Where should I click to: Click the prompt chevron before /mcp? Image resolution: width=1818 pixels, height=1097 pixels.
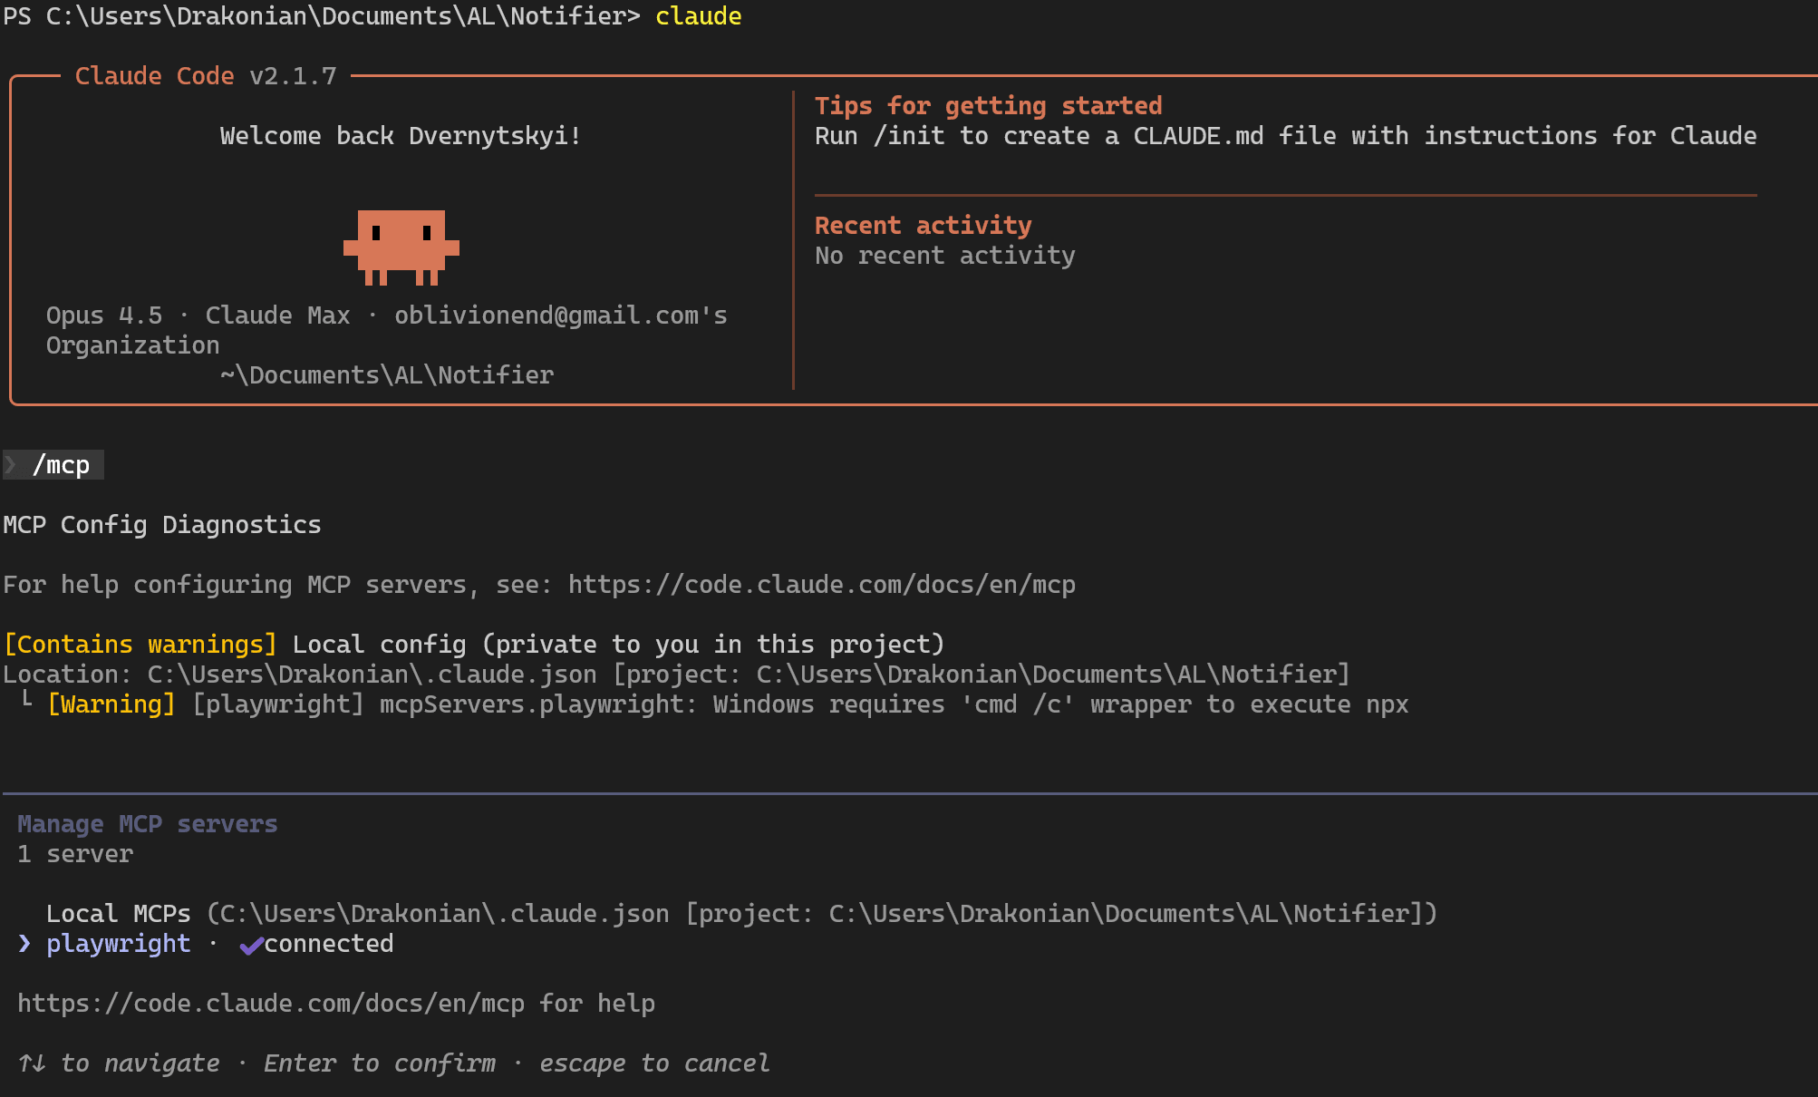pos(11,465)
